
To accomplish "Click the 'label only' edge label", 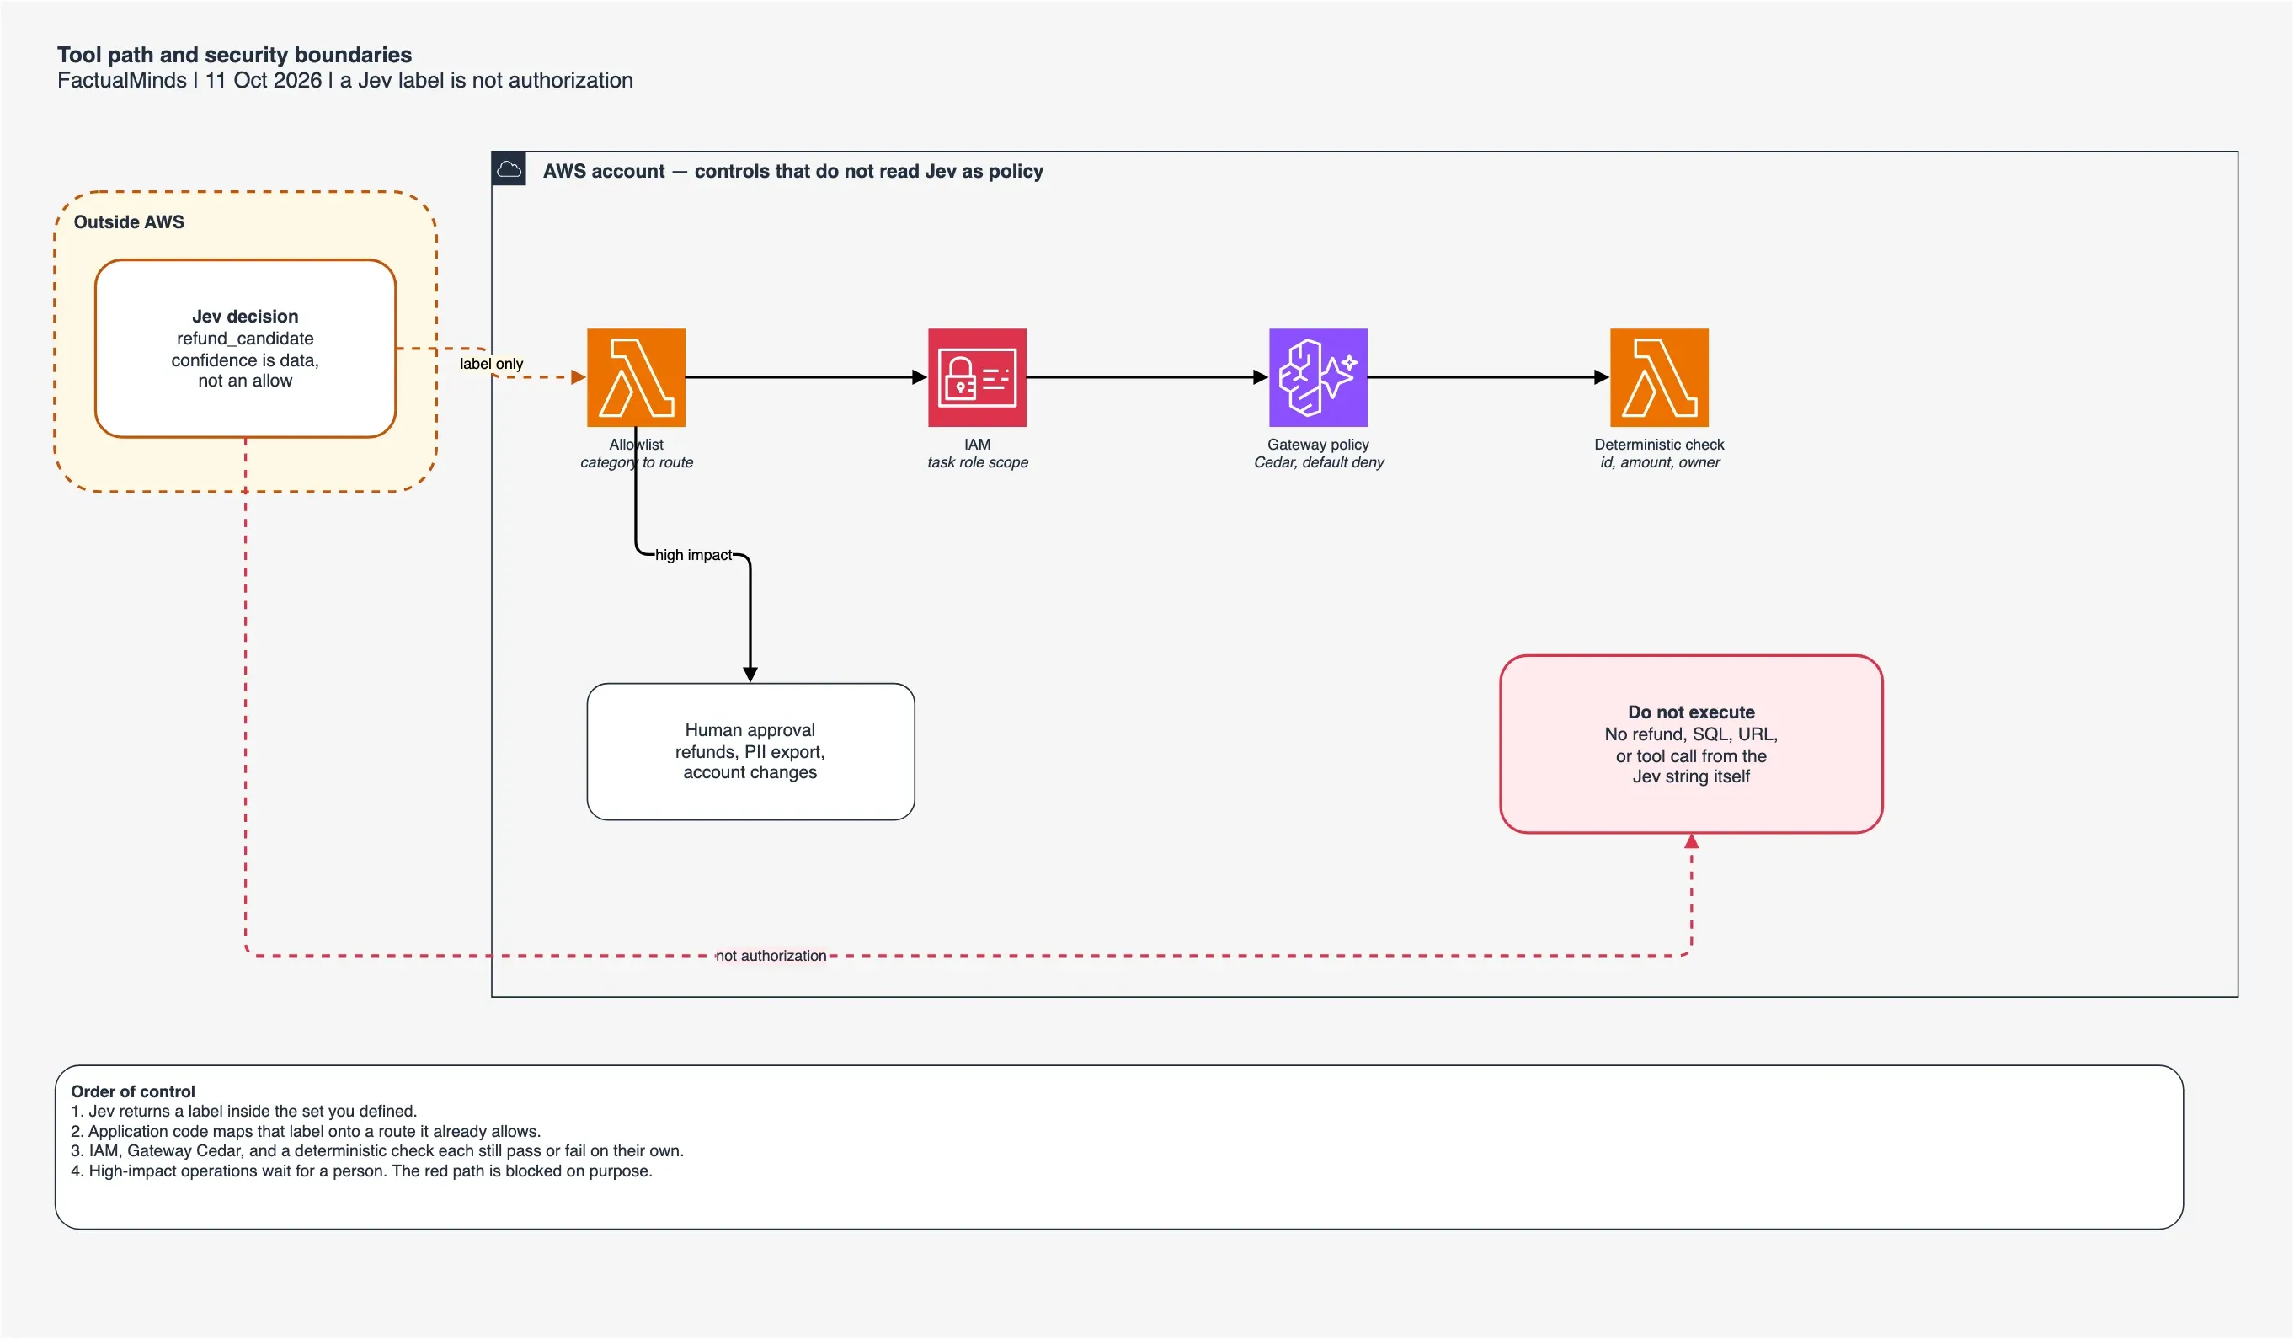I will (491, 363).
